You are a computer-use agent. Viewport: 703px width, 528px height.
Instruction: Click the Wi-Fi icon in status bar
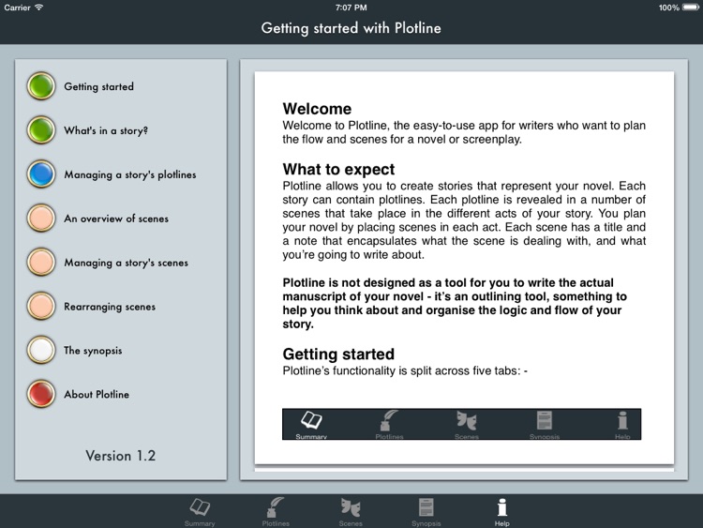[39, 8]
